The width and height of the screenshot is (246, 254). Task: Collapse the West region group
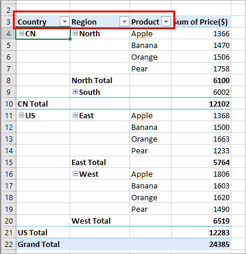75,173
